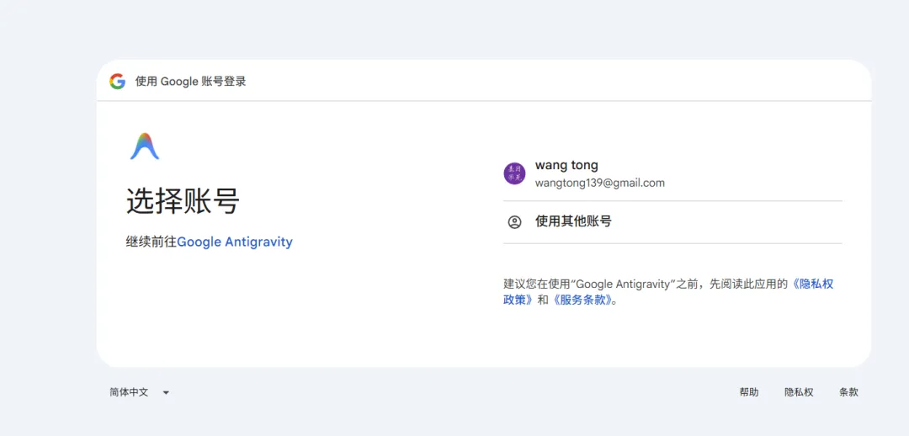Image resolution: width=909 pixels, height=436 pixels.
Task: Click the 使用 Google 账号登录 header text
Action: point(191,81)
